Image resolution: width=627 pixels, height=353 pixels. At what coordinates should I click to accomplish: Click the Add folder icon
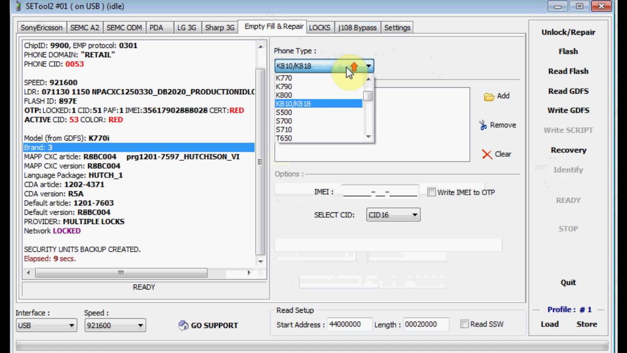[x=489, y=97]
